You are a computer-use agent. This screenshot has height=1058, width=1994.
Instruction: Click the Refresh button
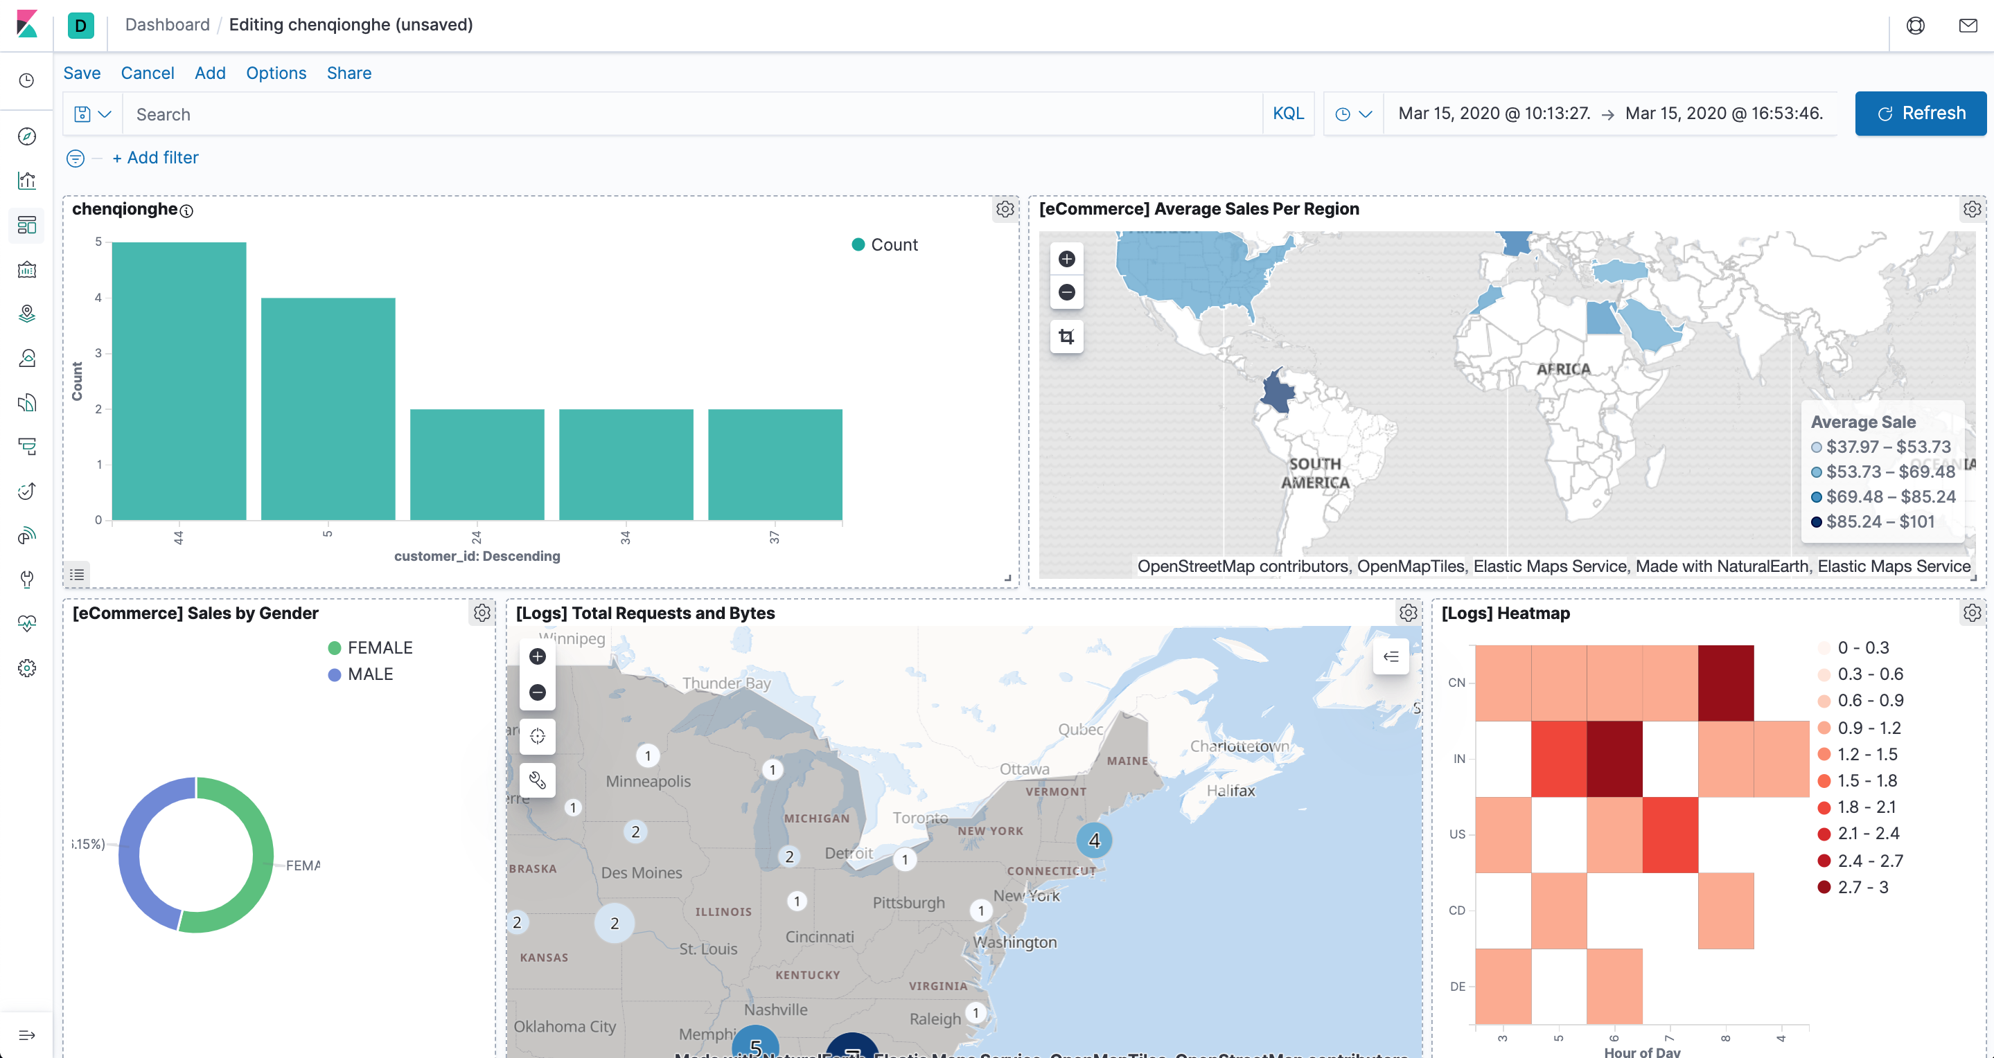(1920, 114)
